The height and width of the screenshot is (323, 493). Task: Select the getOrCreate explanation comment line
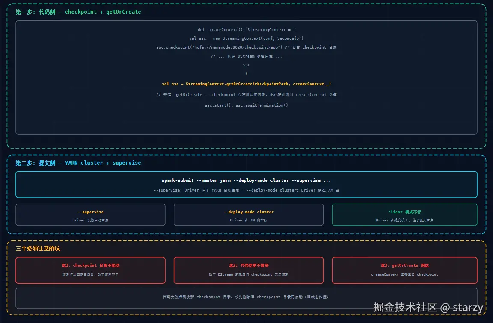pos(246,95)
